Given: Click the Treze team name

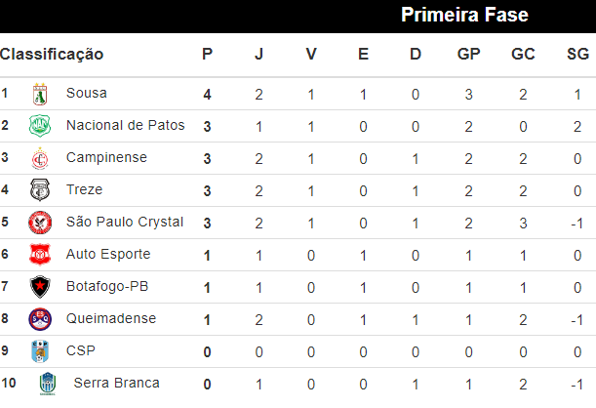Looking at the screenshot, I should click(84, 190).
